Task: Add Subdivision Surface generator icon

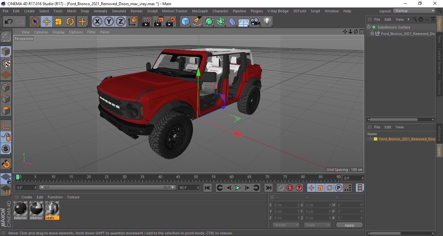Action: coord(209,22)
